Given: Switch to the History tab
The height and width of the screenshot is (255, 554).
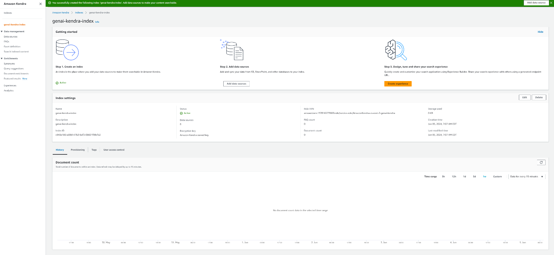Looking at the screenshot, I should click(60, 150).
